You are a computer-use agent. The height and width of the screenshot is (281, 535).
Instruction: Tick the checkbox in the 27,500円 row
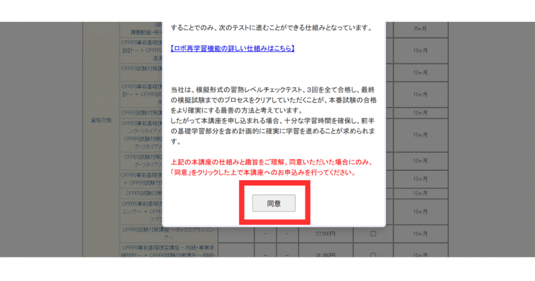pos(373,234)
